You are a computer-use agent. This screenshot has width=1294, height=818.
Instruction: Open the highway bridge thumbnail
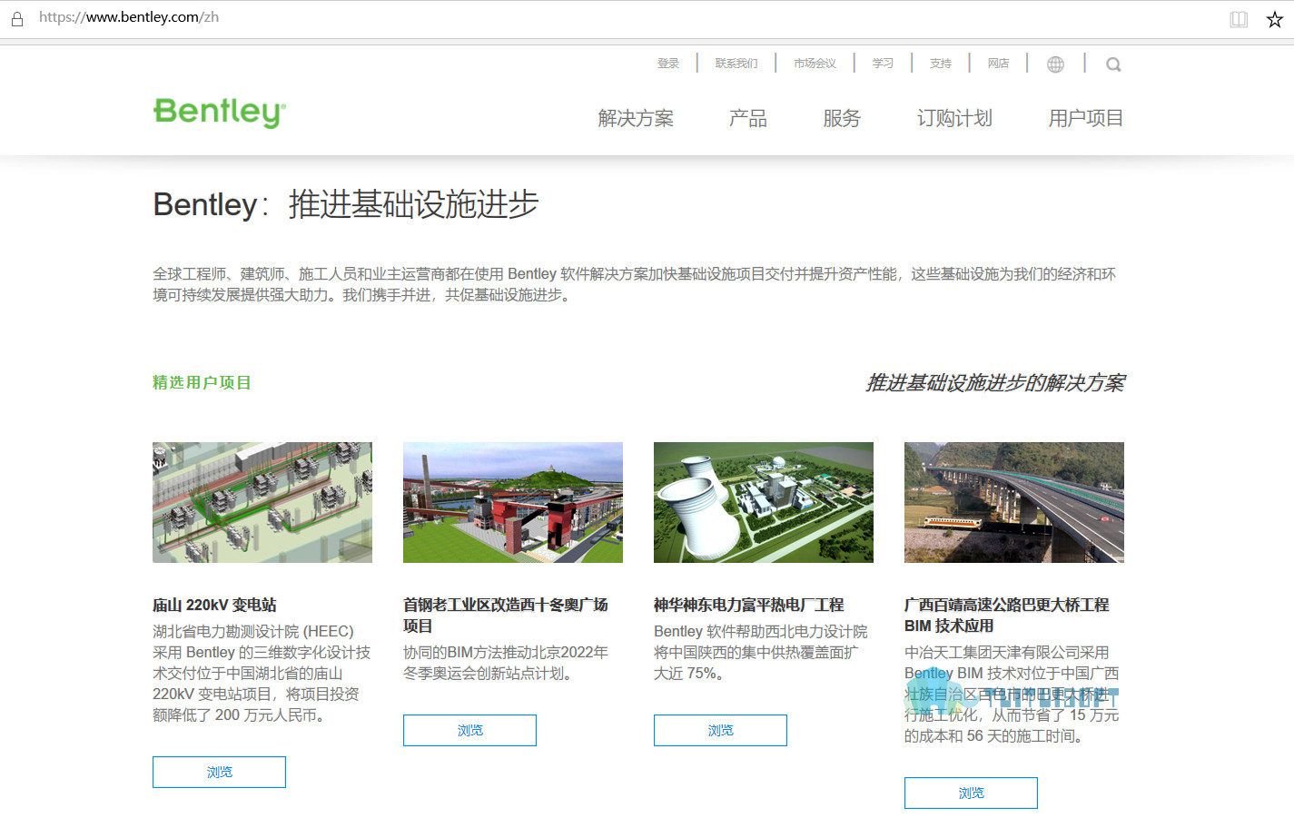point(1014,502)
